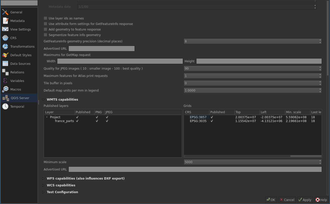Select the Metadata sidebar icon

[17, 21]
